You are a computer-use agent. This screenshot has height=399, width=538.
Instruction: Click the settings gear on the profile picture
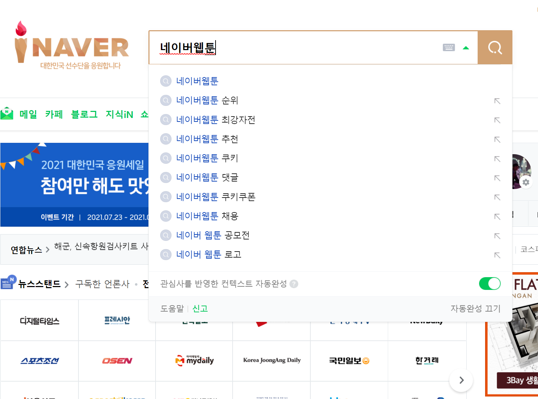[x=526, y=182]
